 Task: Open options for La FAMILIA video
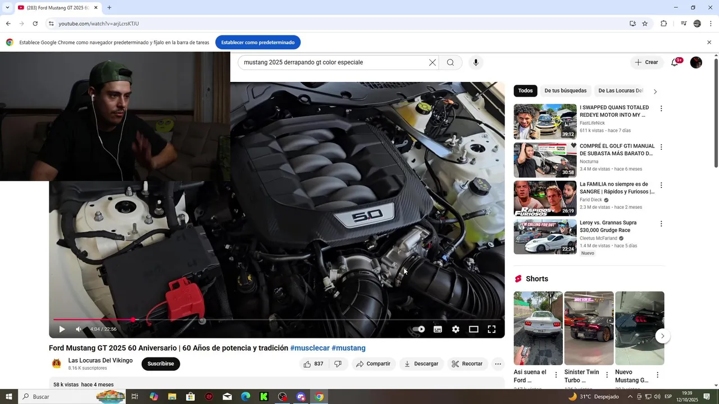[661, 185]
